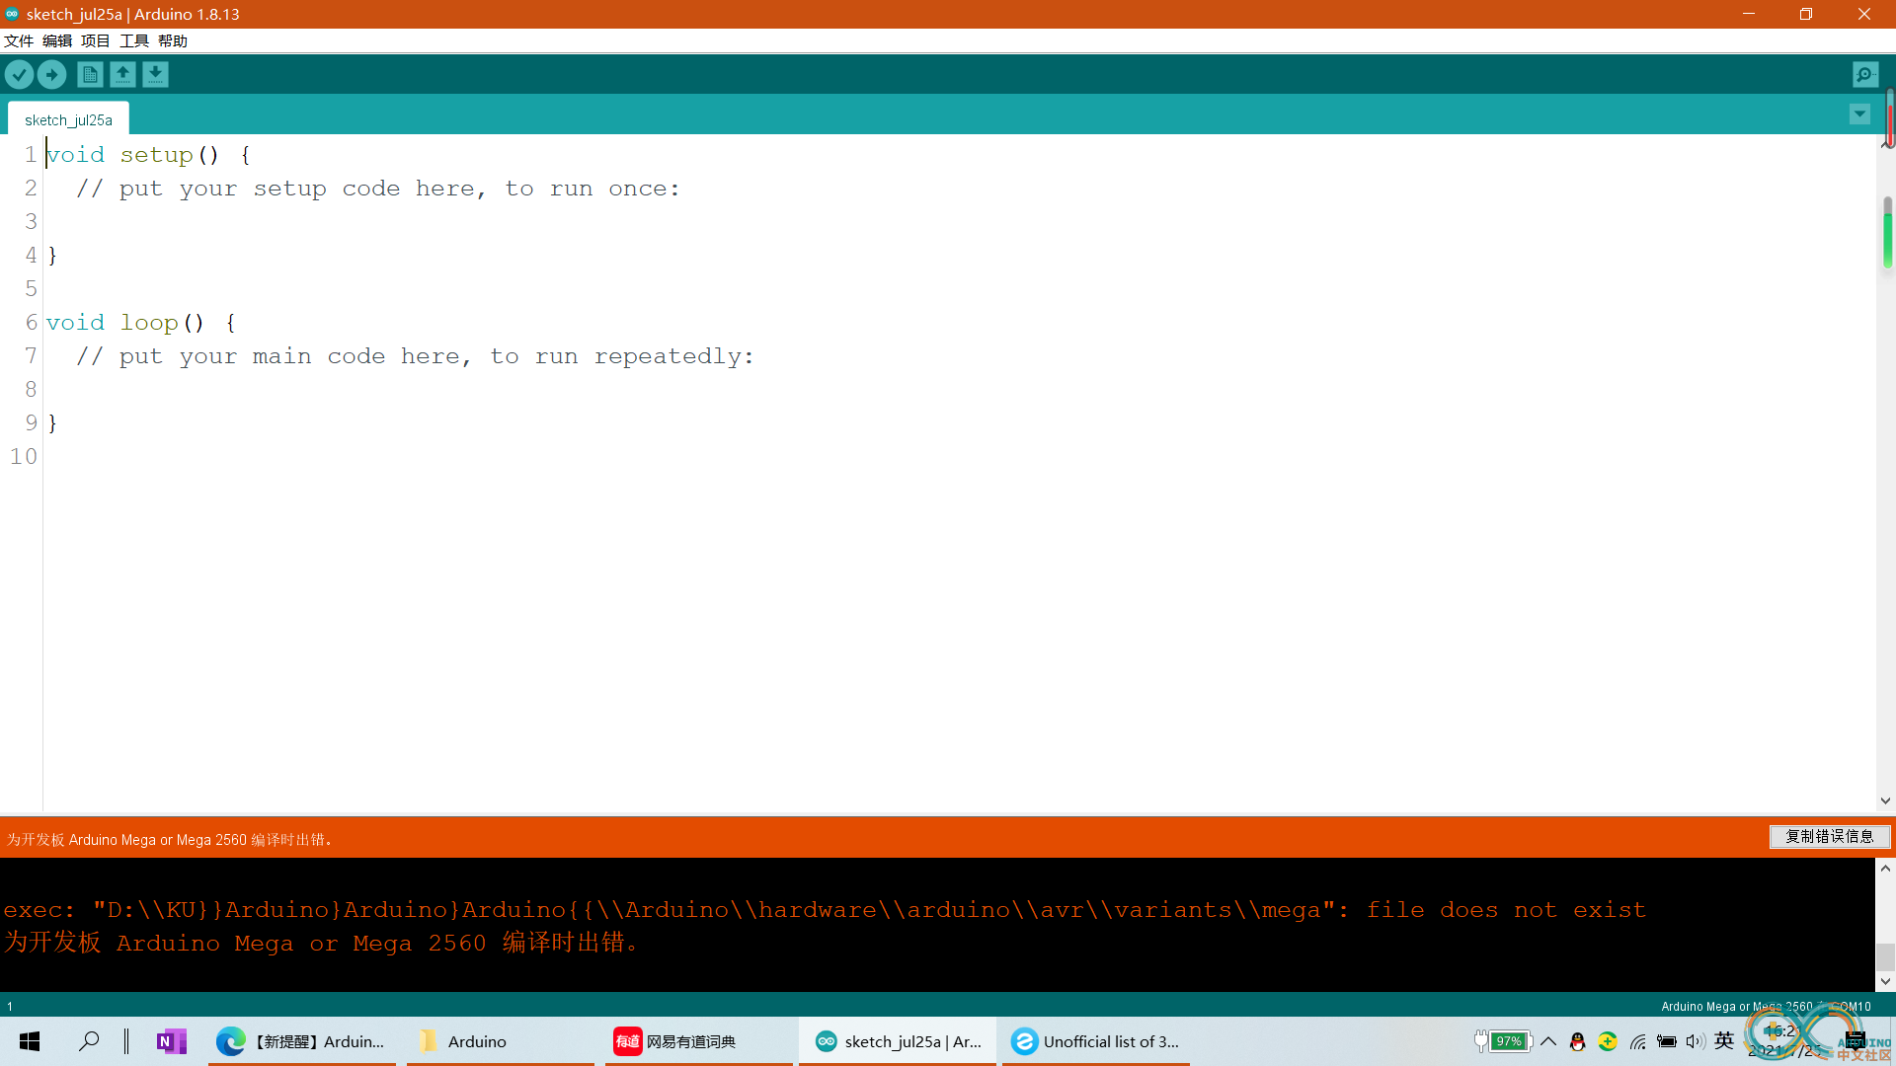Open the Arduino folder taskbar item

pyautogui.click(x=501, y=1041)
